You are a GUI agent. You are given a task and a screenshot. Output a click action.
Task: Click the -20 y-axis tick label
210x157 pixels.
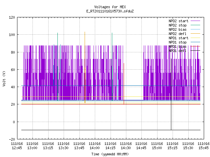[x=12, y=139]
